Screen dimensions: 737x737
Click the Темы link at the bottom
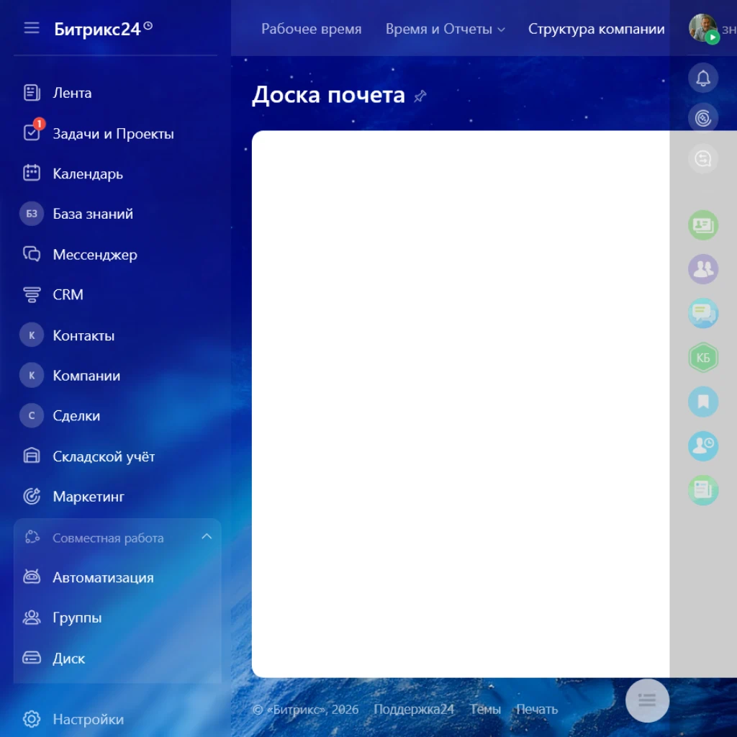pyautogui.click(x=484, y=709)
